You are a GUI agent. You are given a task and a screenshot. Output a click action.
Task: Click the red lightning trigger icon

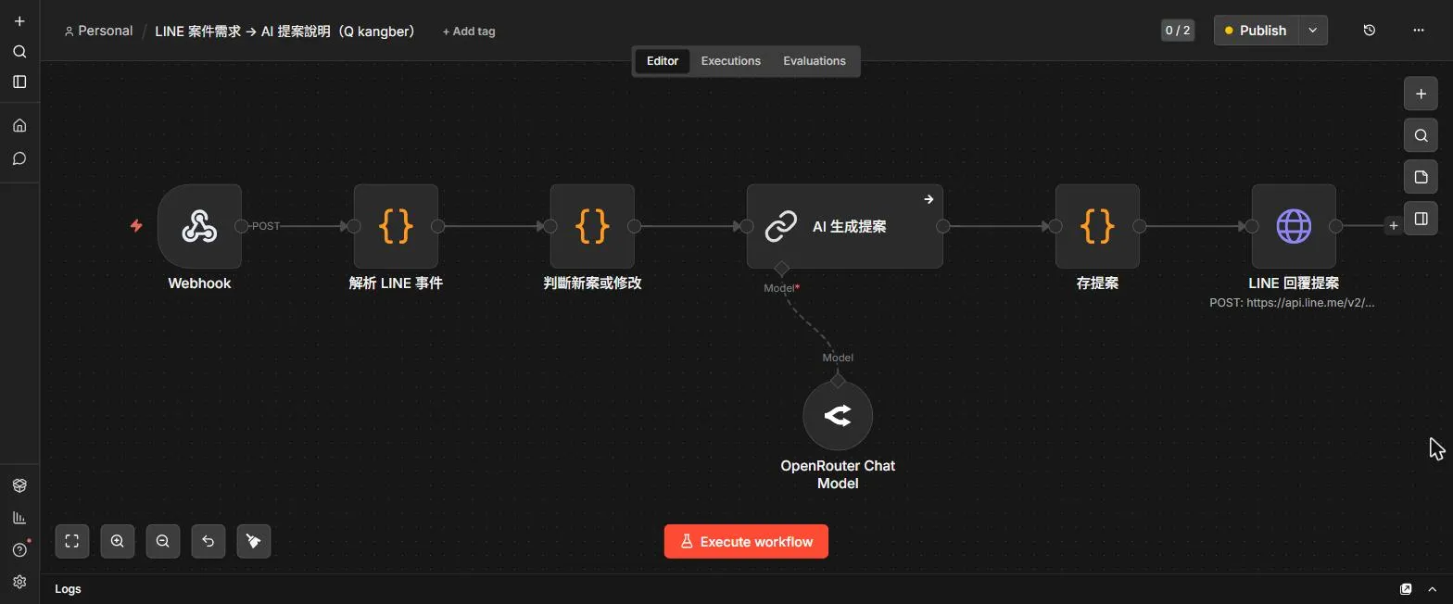136,225
